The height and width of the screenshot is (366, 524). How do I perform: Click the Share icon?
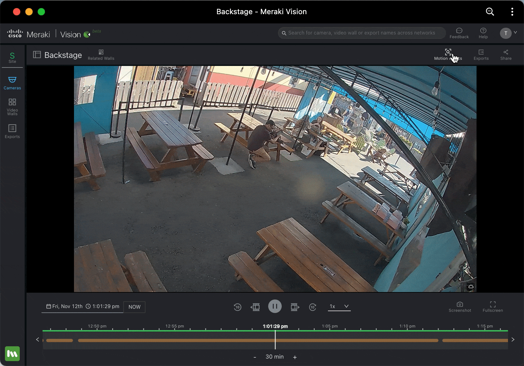(x=506, y=54)
